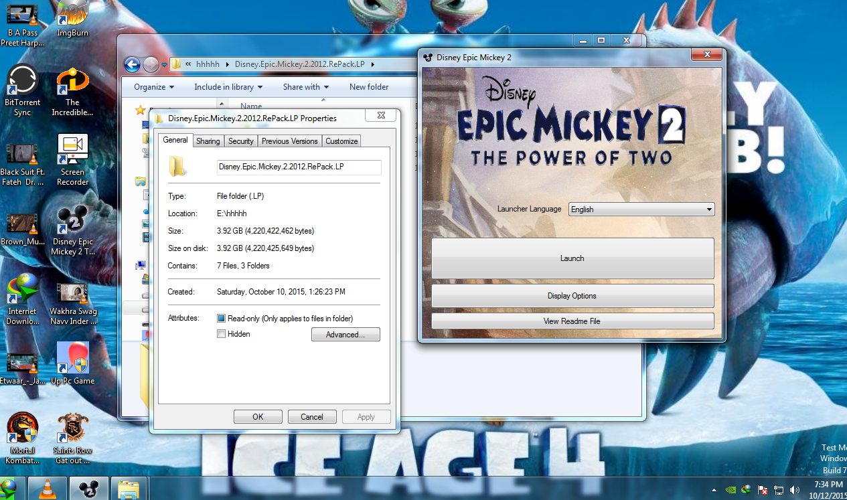Click the Epic Mickey 2 taskbar icon
The image size is (847, 500).
(x=88, y=489)
